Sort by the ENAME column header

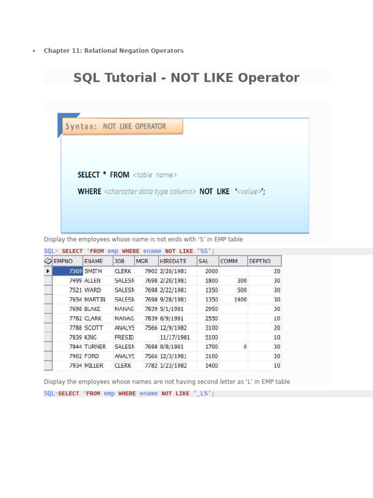(97, 261)
